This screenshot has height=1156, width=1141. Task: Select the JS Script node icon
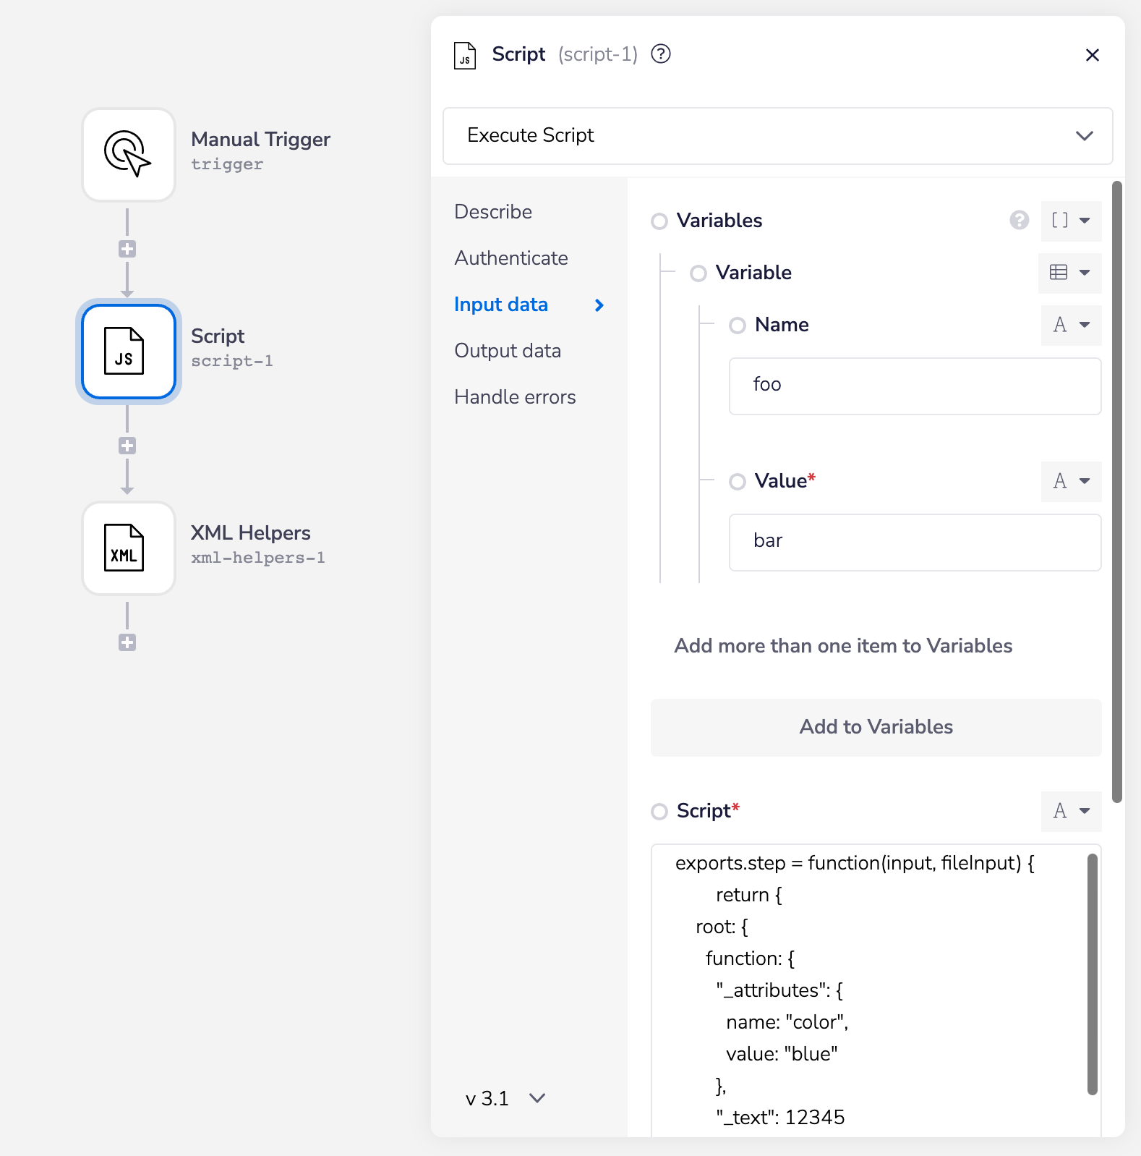[128, 351]
